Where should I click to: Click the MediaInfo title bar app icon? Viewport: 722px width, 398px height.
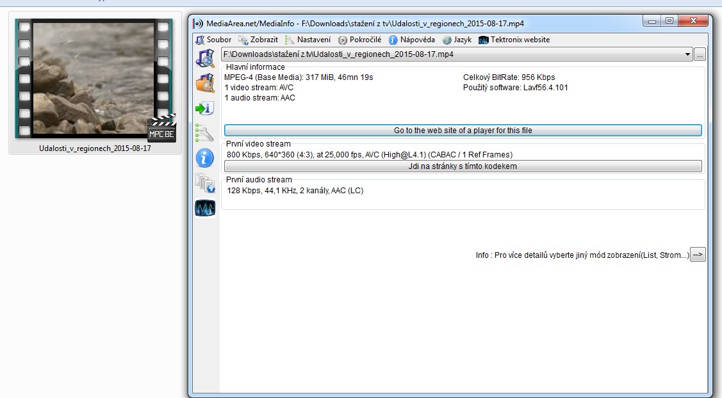[199, 23]
